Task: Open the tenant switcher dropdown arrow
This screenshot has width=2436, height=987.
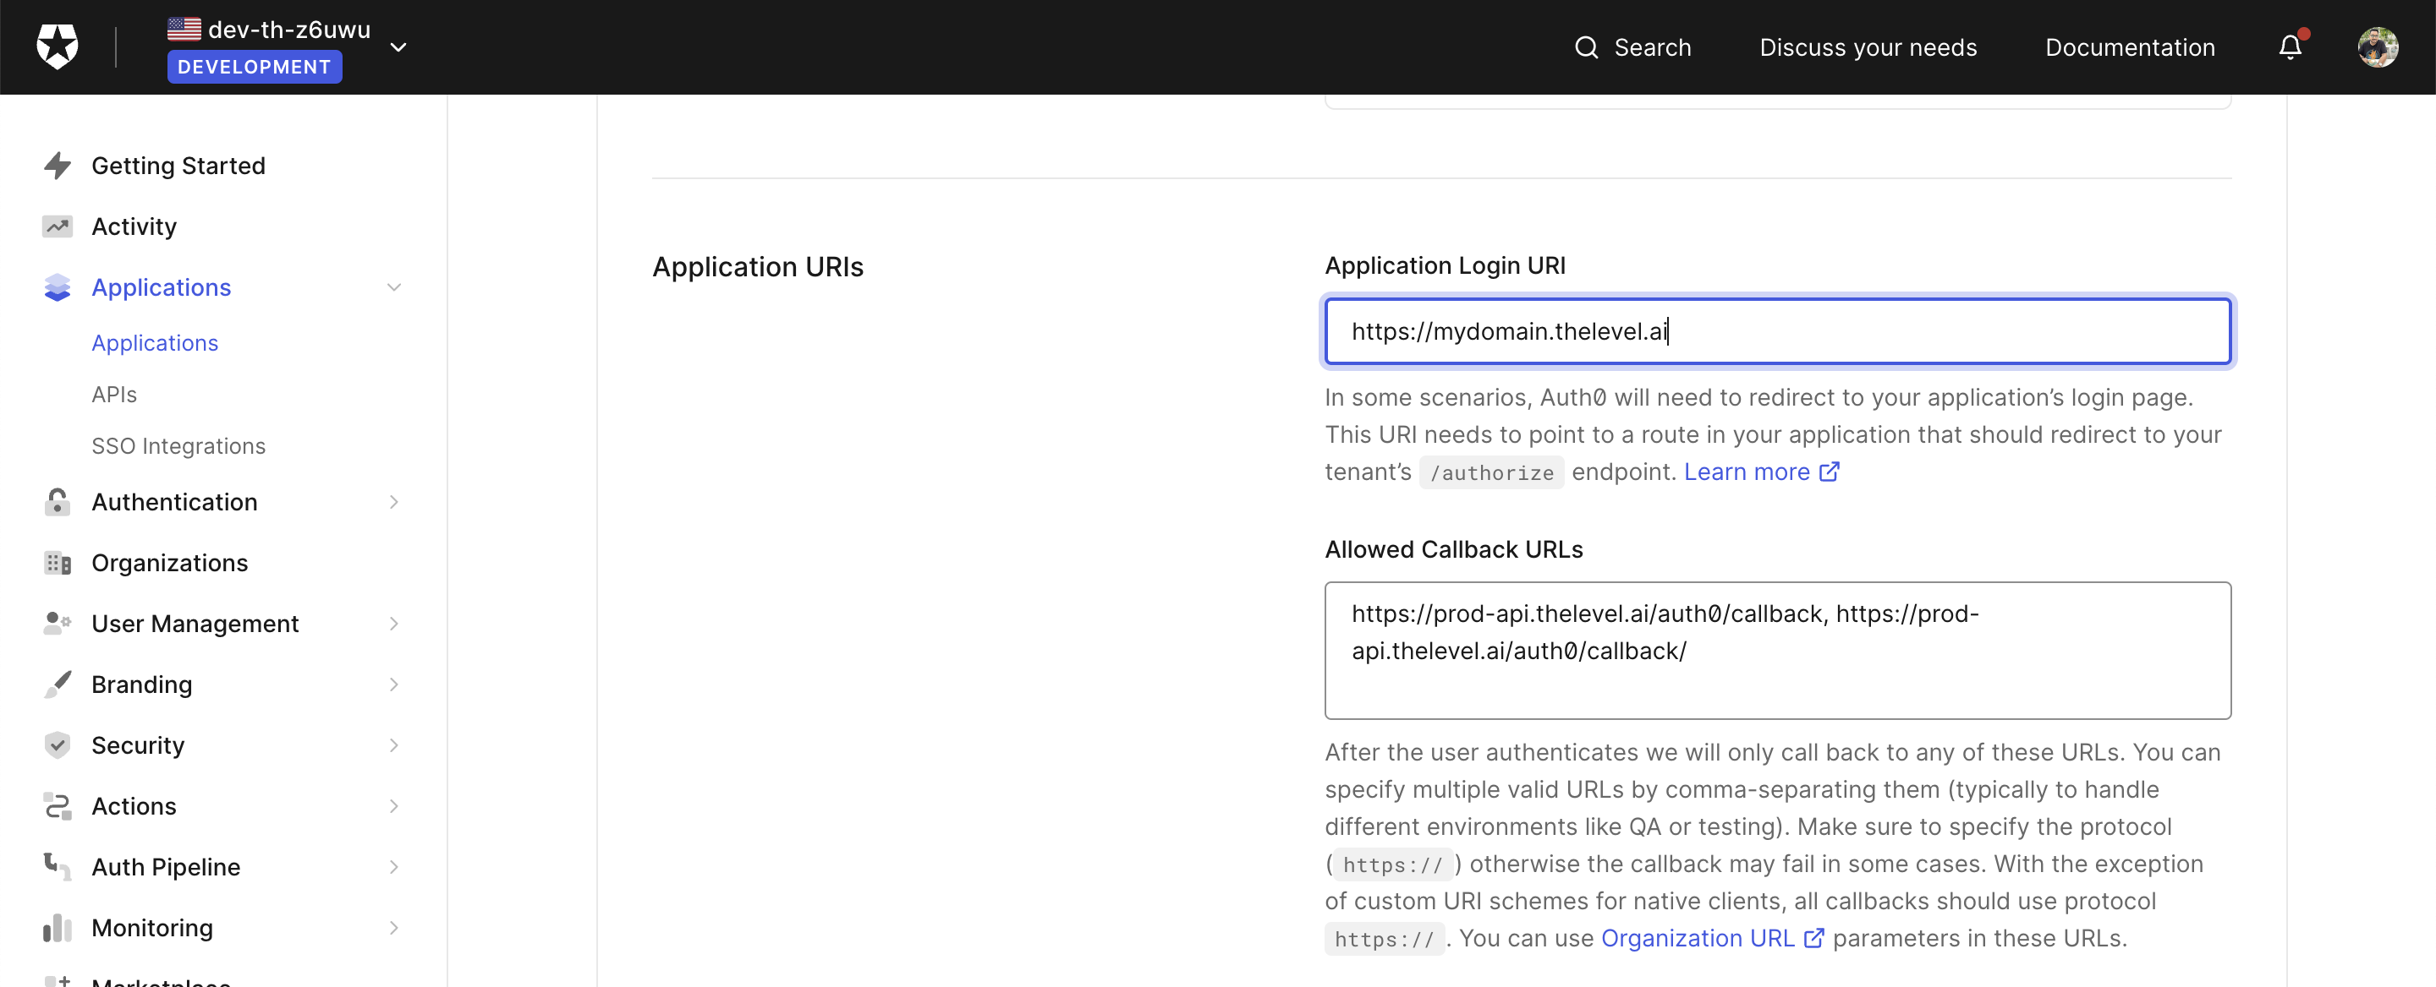Action: 398,47
